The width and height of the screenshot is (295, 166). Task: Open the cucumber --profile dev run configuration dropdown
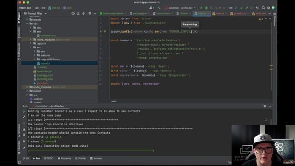click(x=181, y=8)
